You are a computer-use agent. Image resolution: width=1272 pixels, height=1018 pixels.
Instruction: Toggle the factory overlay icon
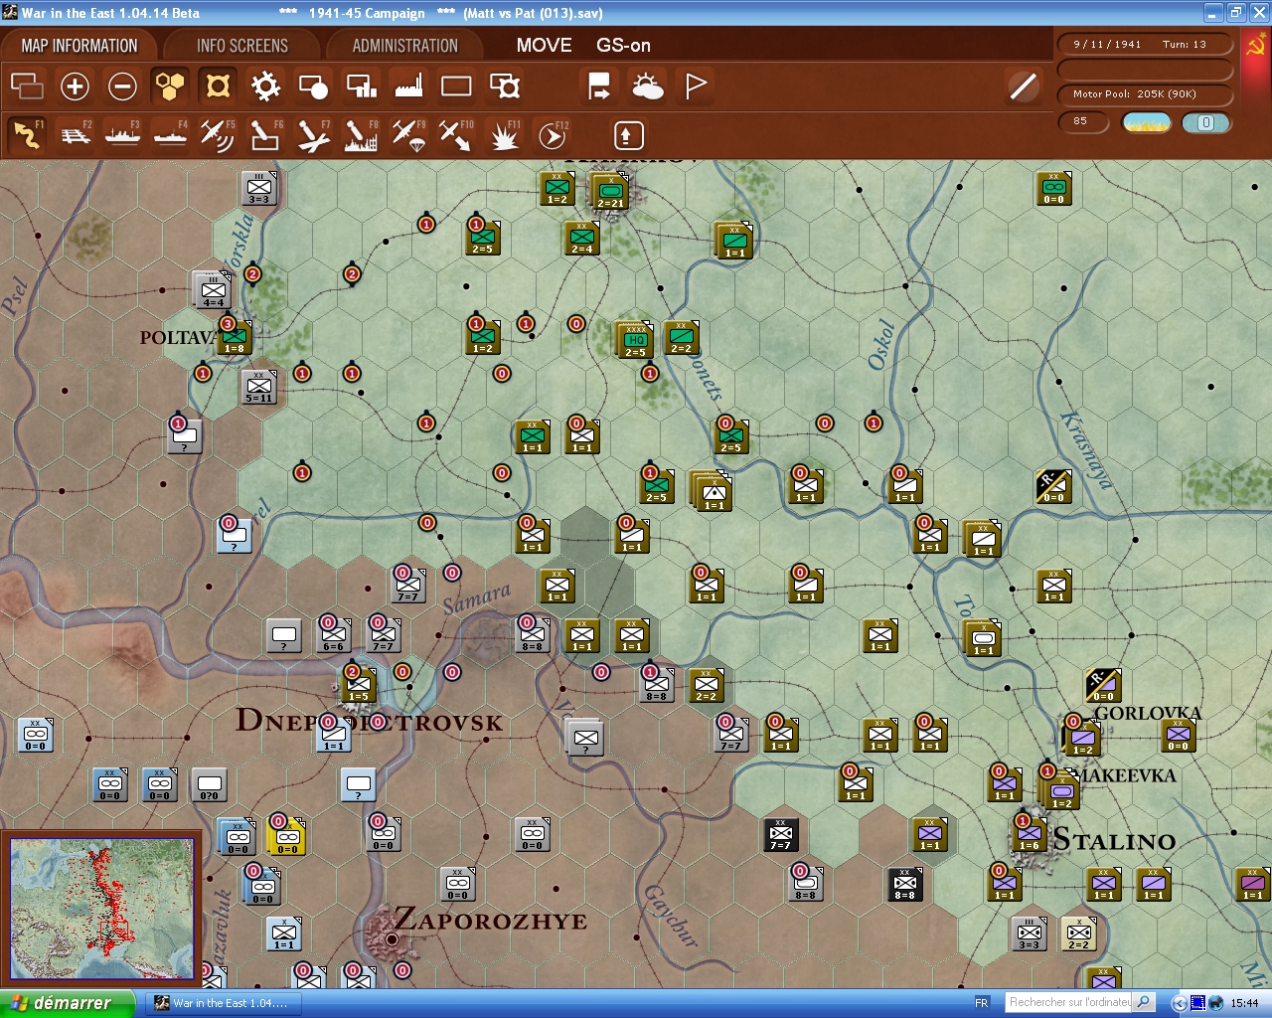click(x=408, y=86)
